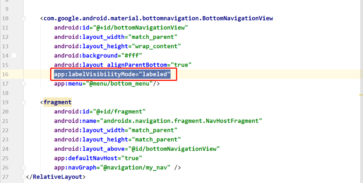Click android:id bottomNavigationView attribute line
The image size is (363, 183).
(x=121, y=27)
